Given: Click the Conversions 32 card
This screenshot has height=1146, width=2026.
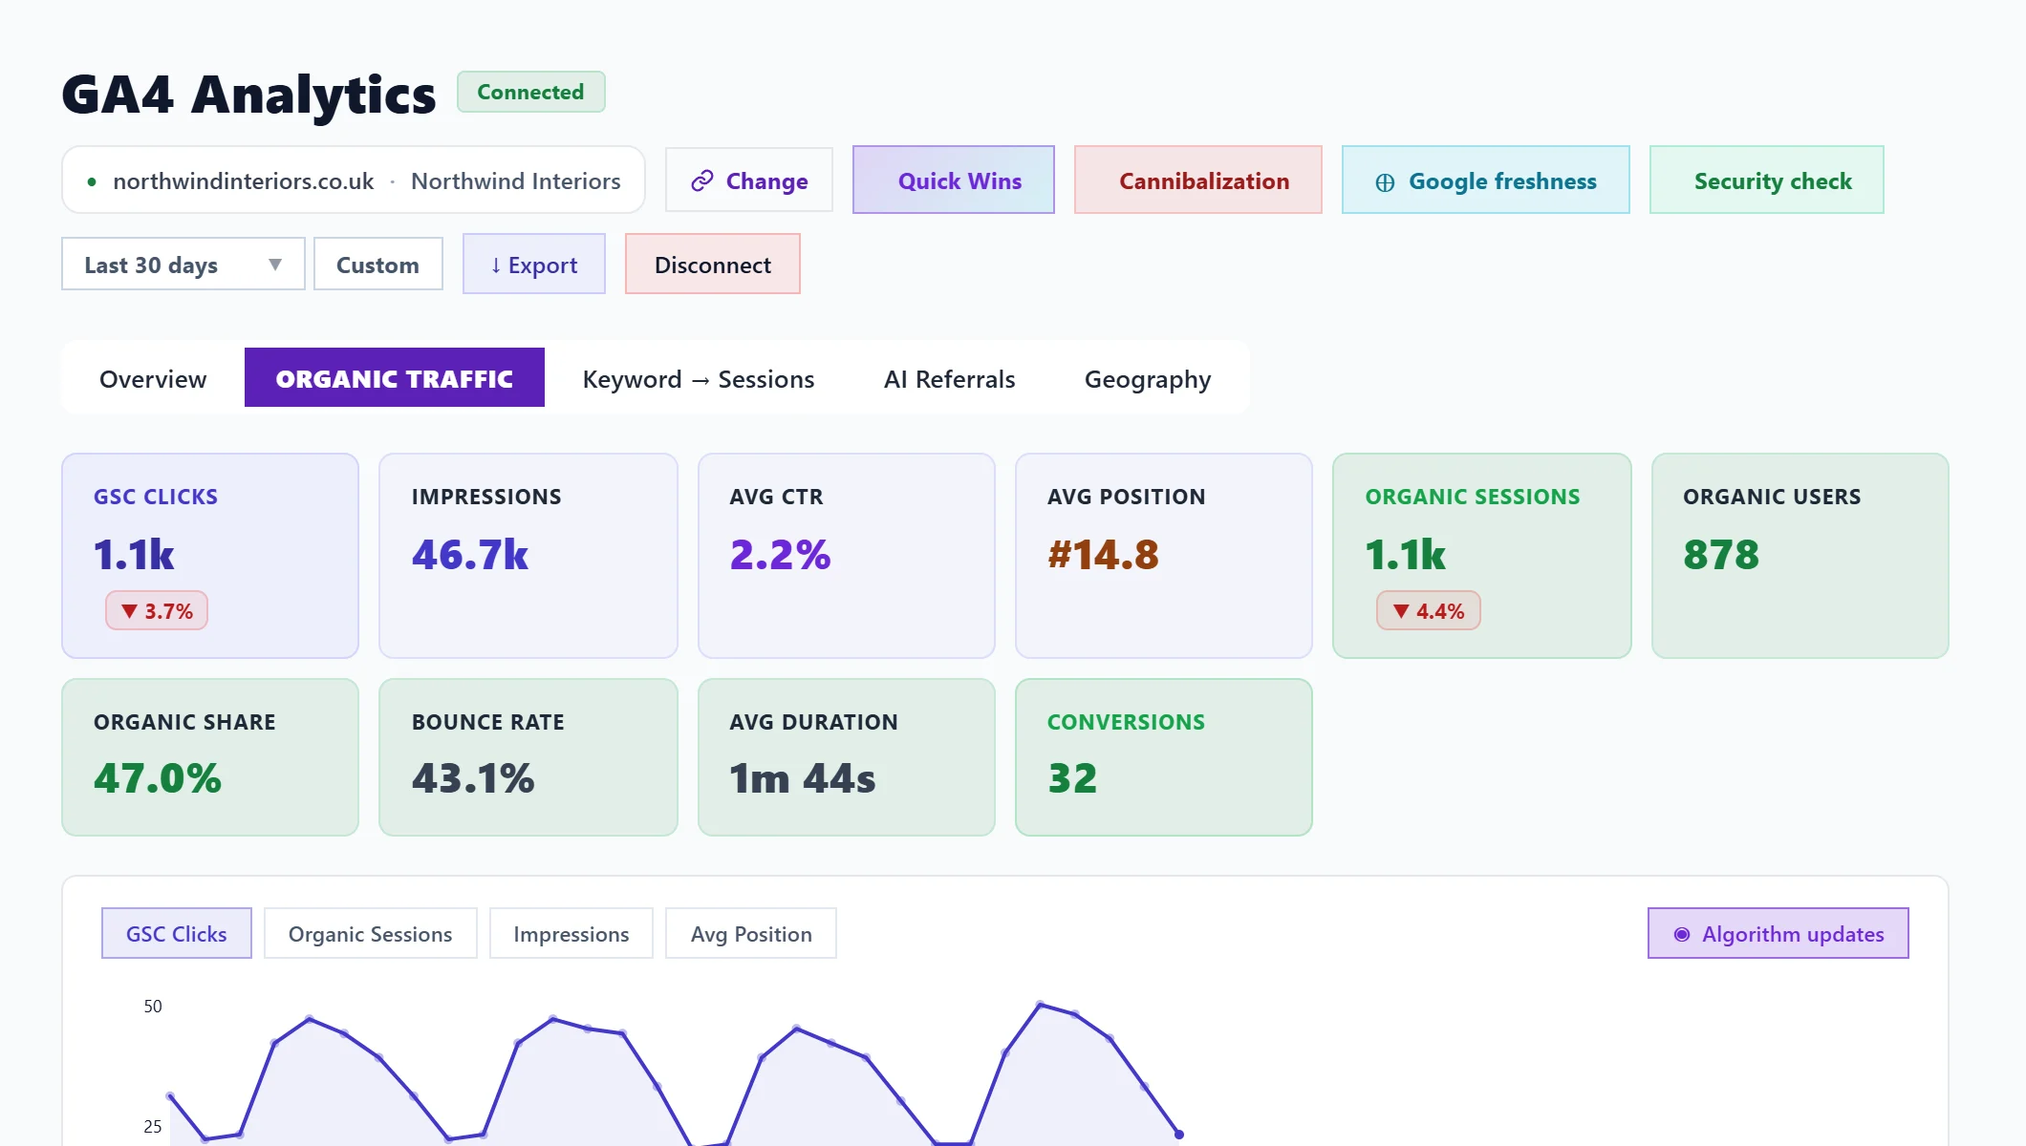Looking at the screenshot, I should tap(1164, 757).
